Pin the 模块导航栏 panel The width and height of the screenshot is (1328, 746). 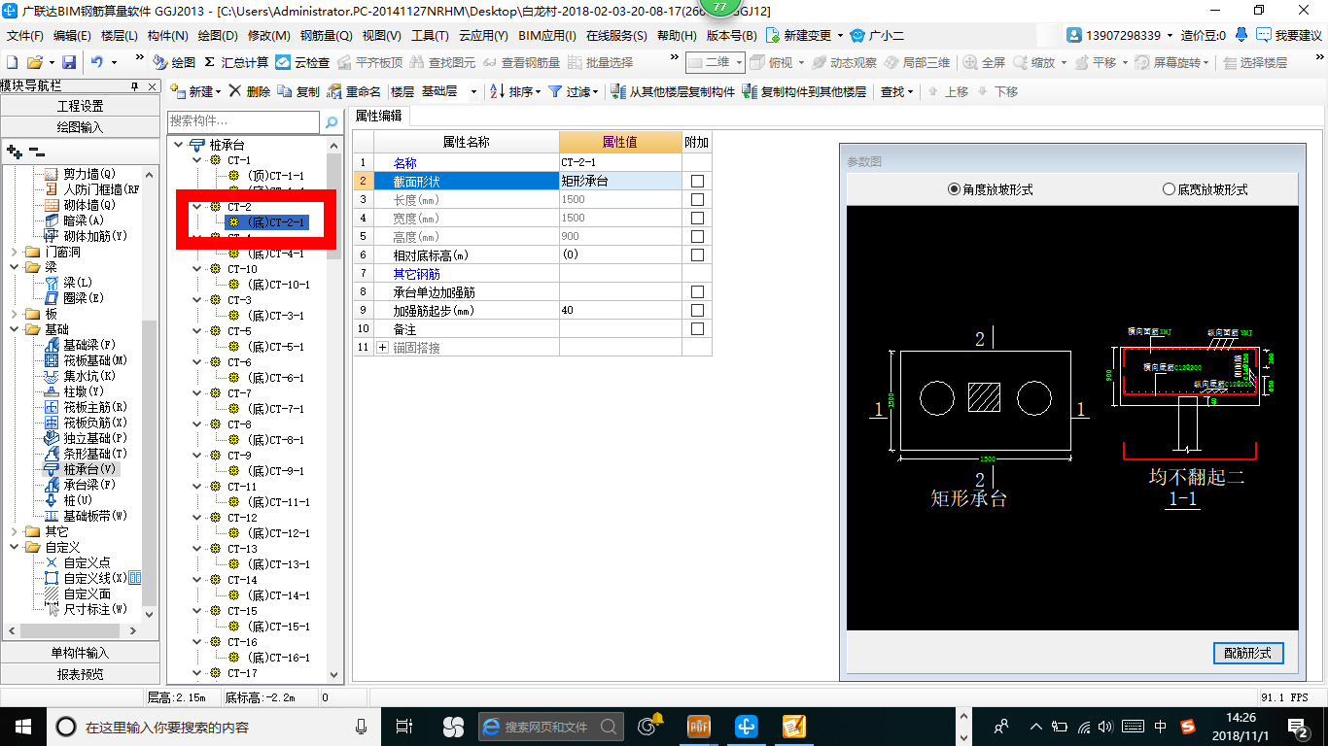coord(134,86)
